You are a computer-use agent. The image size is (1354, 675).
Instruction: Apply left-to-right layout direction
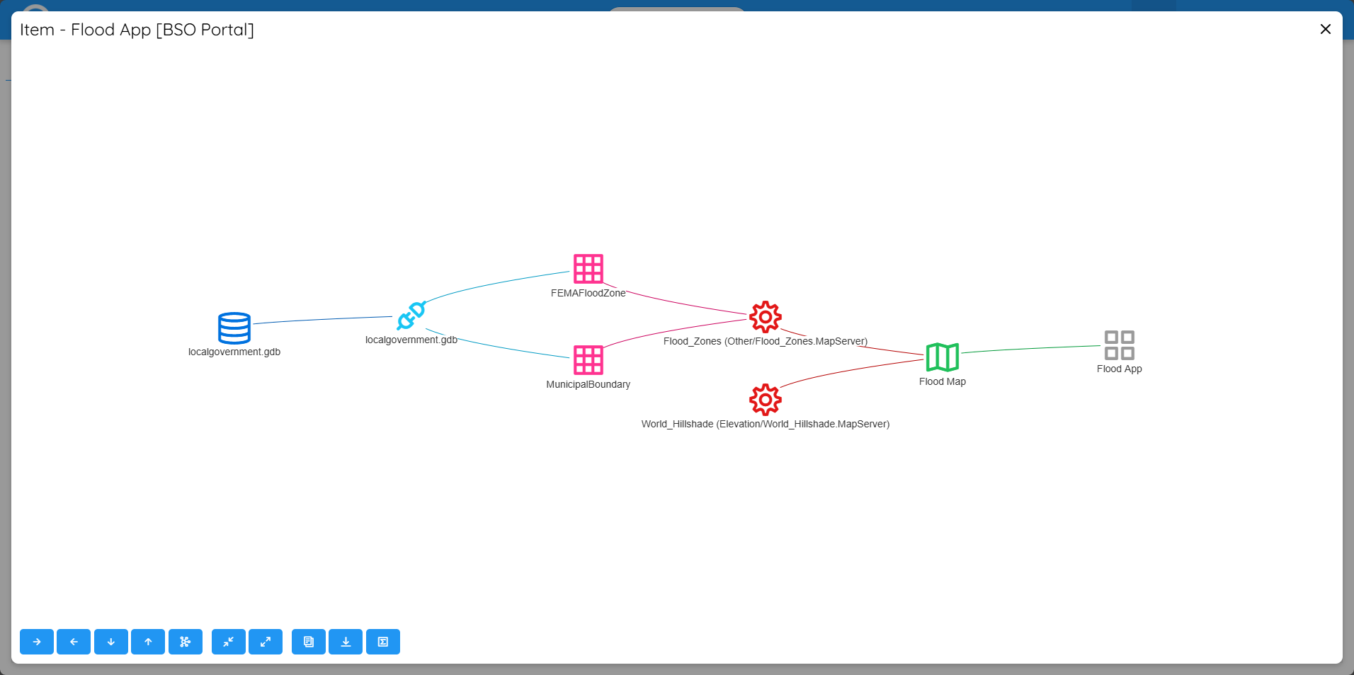pos(37,642)
